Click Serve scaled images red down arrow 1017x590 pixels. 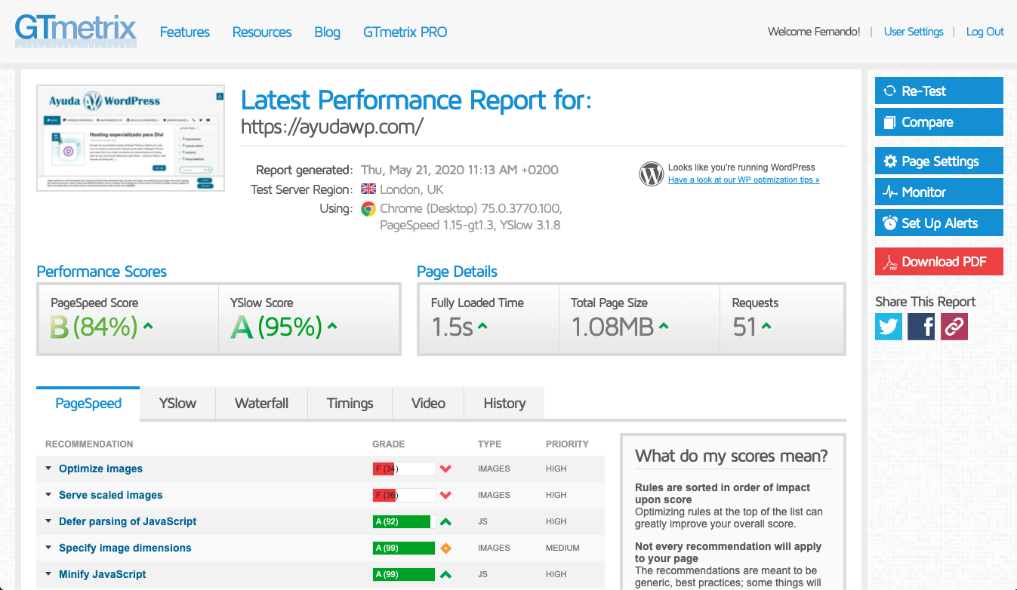tap(445, 495)
